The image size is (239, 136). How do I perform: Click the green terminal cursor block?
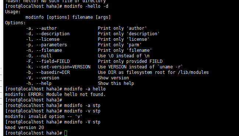(x=66, y=133)
